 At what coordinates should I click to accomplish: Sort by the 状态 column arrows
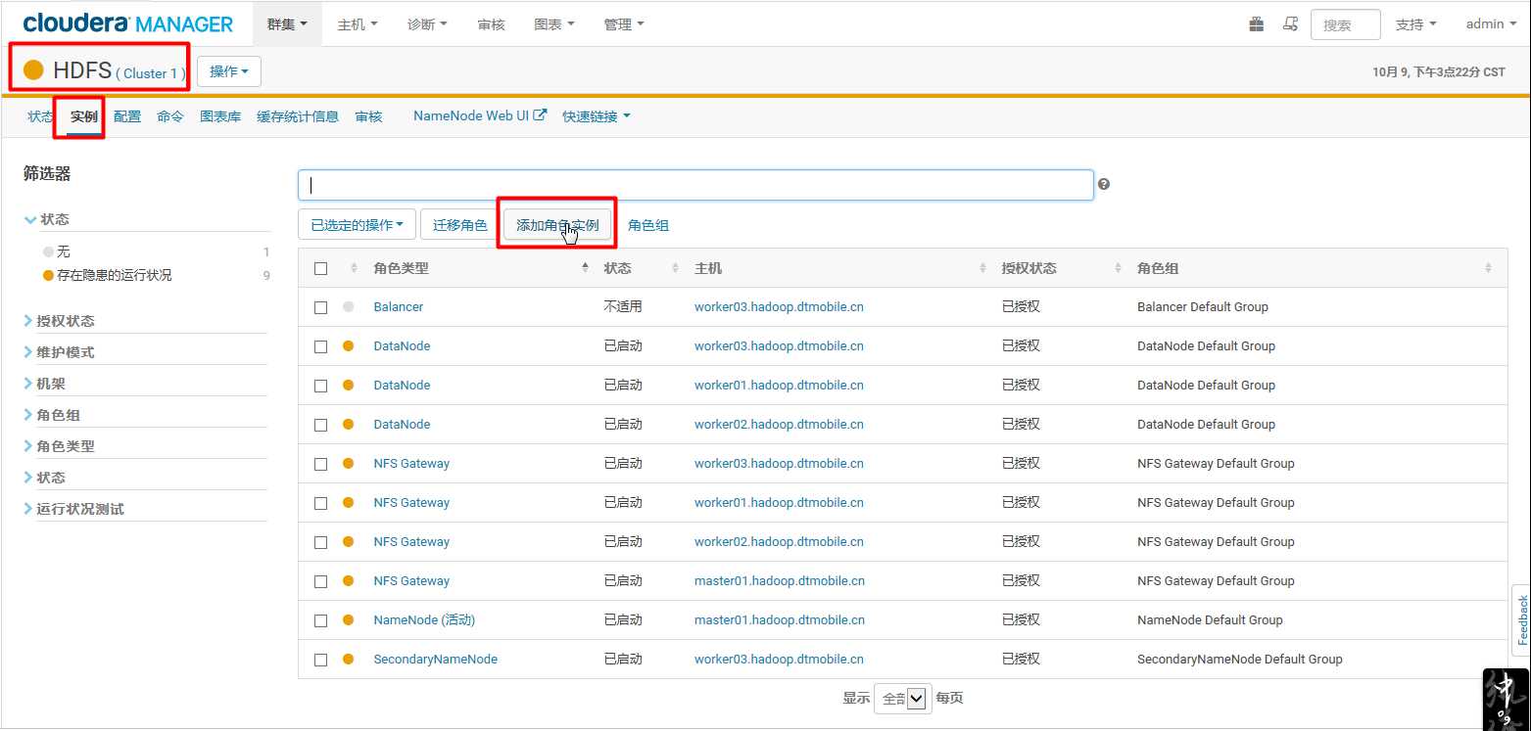click(675, 268)
